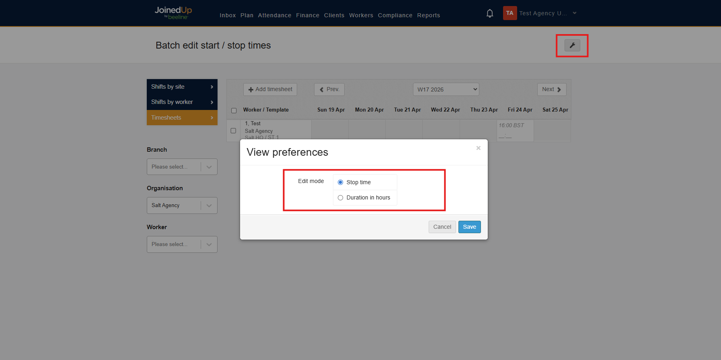Go to previous week with Prev.
The image size is (721, 360).
pos(329,89)
